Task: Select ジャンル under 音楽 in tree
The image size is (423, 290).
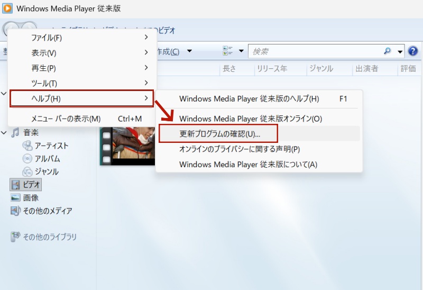Action: tap(47, 172)
